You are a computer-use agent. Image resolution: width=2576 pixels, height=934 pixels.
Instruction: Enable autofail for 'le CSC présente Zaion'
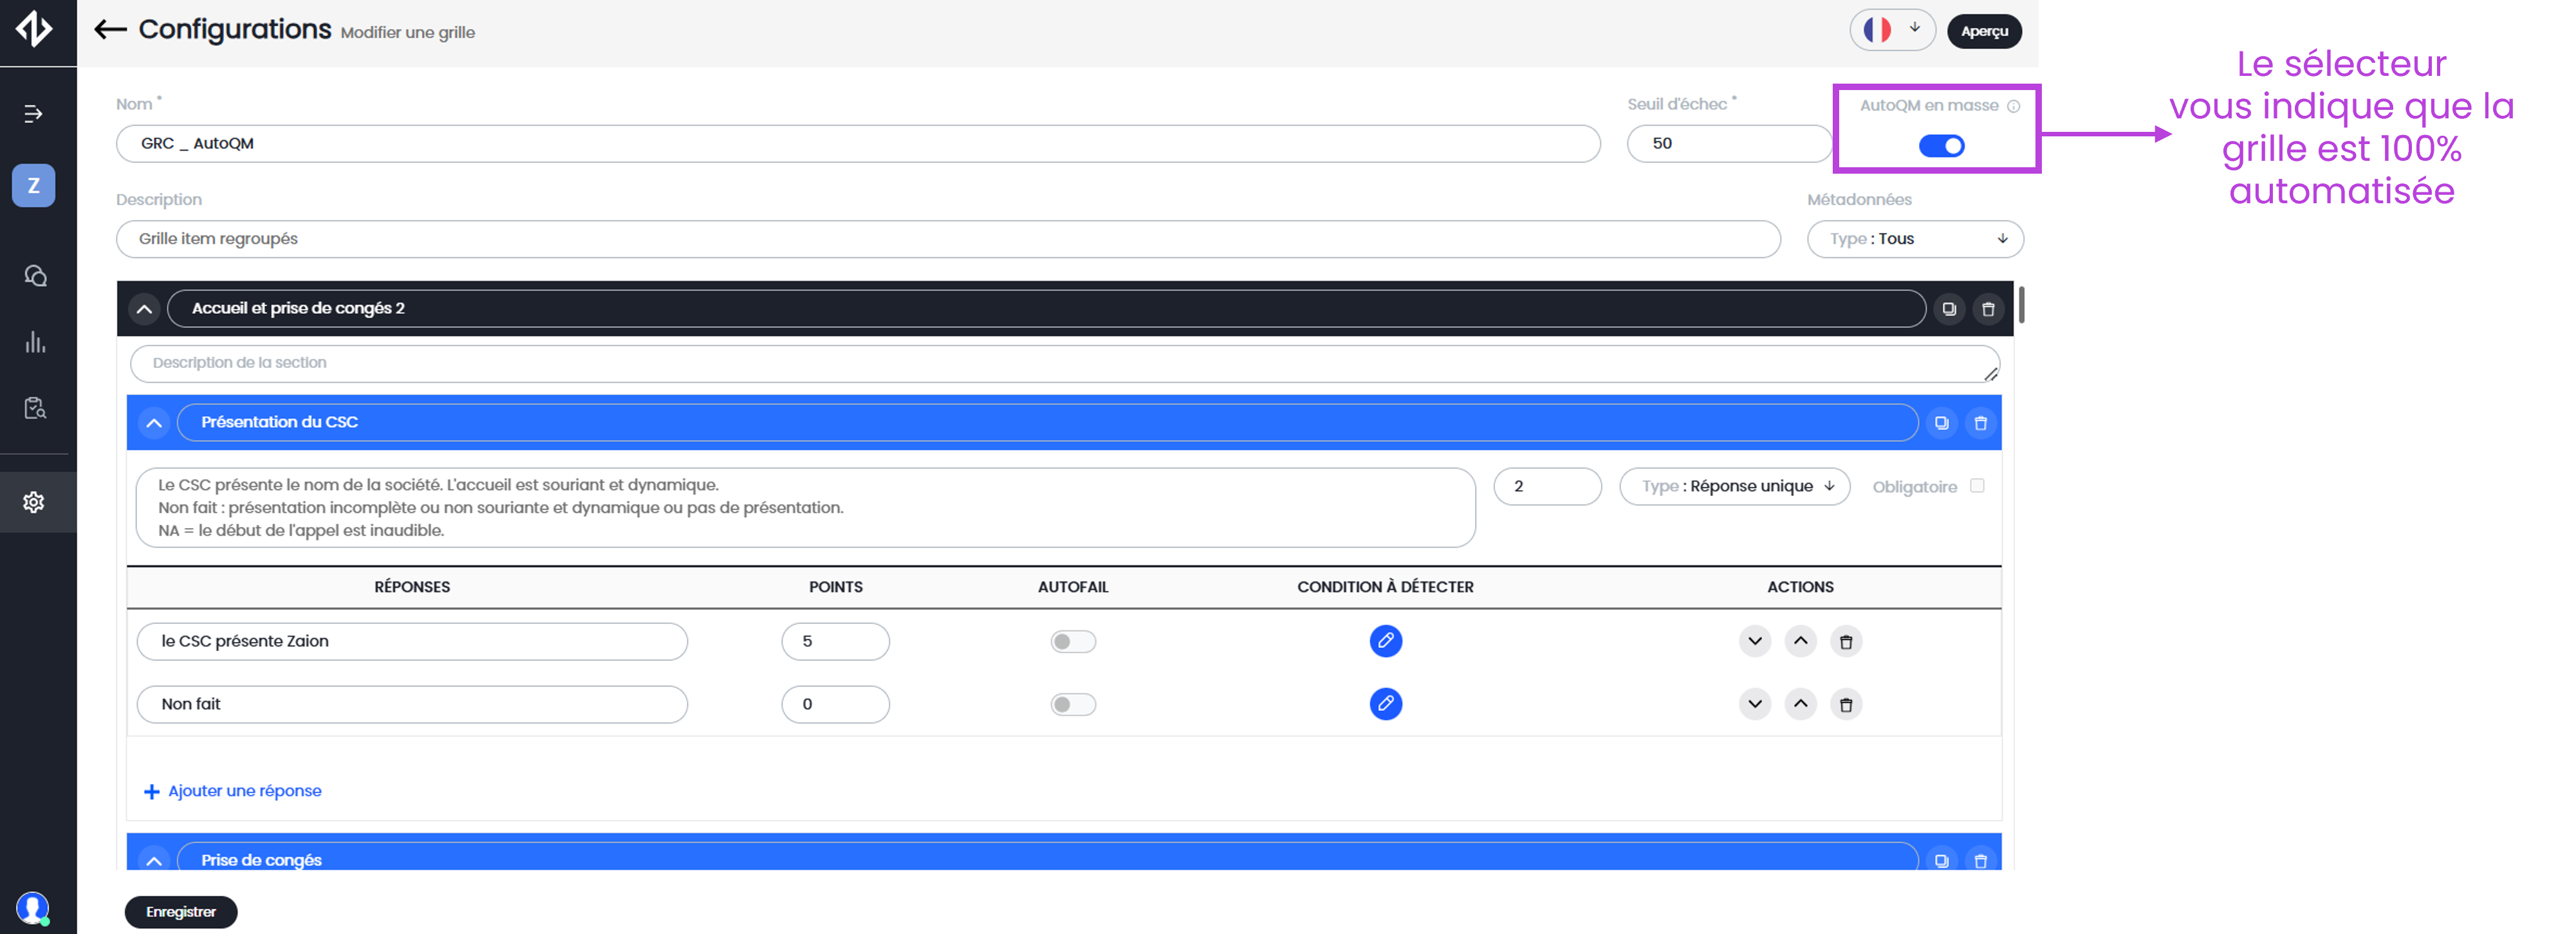point(1072,641)
